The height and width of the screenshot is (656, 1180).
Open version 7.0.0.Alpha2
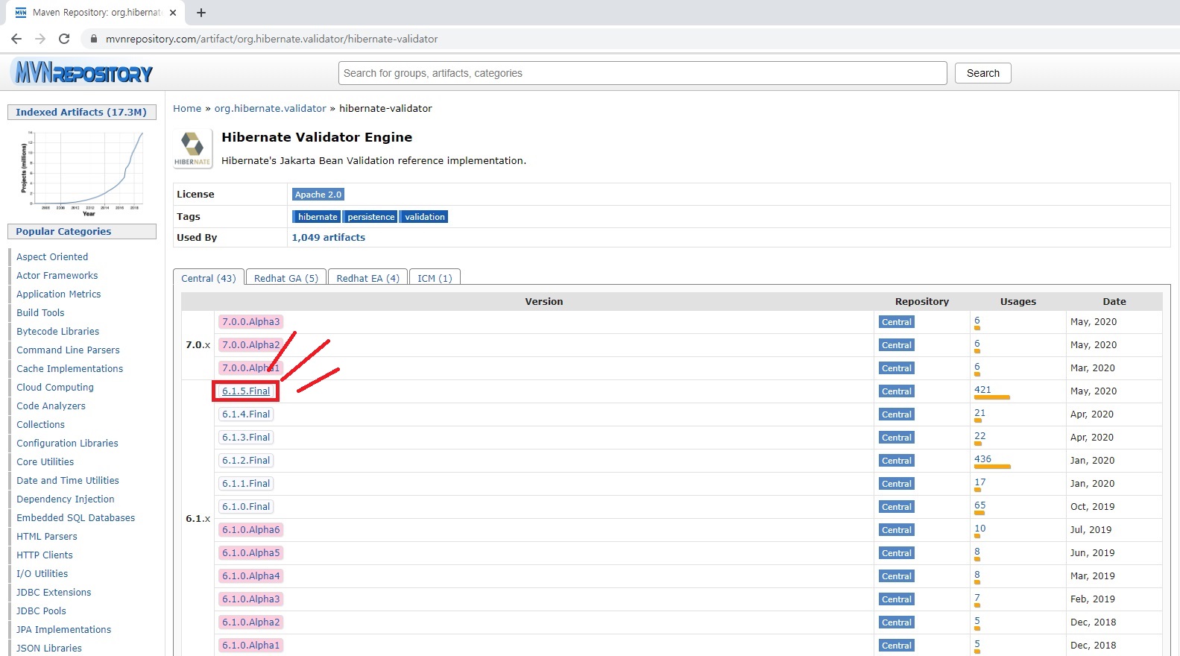(250, 345)
